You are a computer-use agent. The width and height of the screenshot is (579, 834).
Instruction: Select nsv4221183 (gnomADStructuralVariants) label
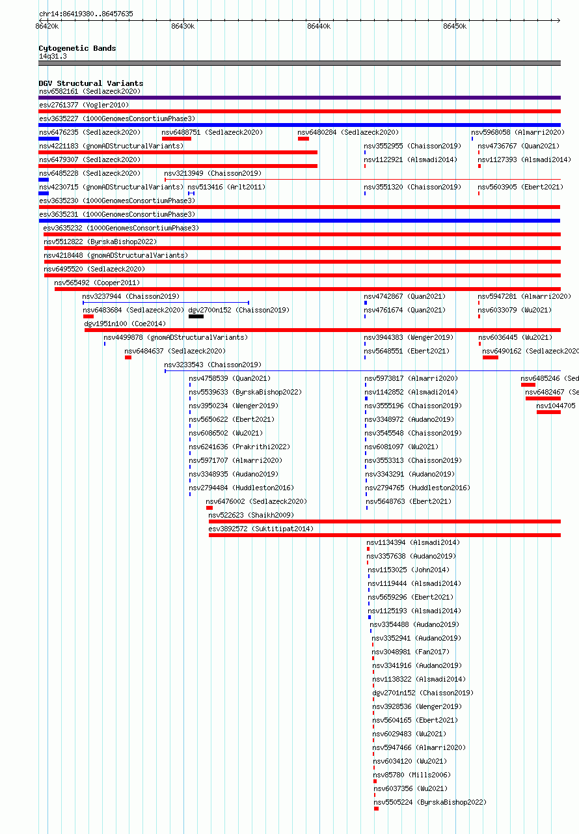[x=111, y=146]
